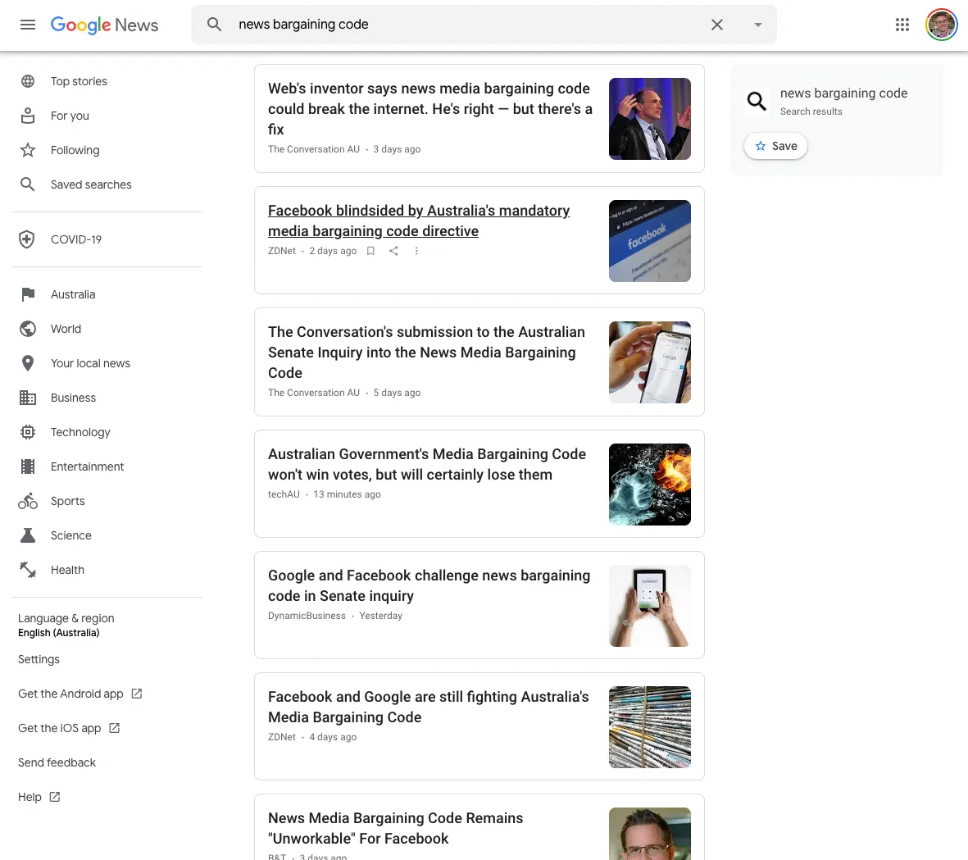Open News Media Bargaining Code Remains Unworkable headline
The image size is (968, 860).
point(395,828)
